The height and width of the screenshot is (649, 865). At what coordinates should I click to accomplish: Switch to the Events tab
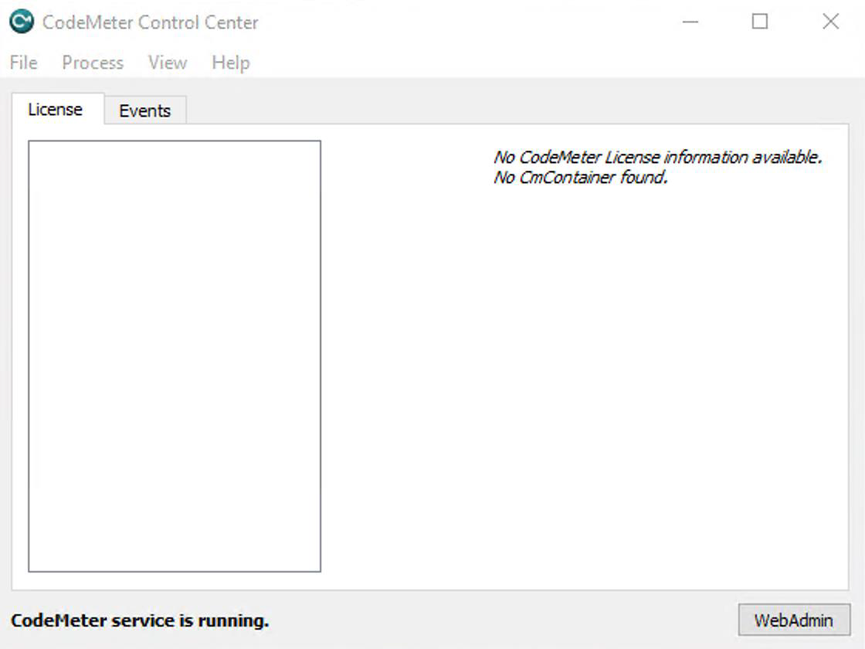tap(144, 110)
